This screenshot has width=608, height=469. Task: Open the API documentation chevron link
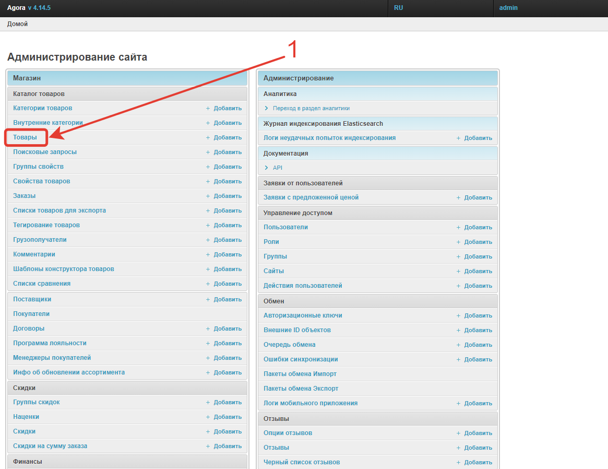coord(266,168)
